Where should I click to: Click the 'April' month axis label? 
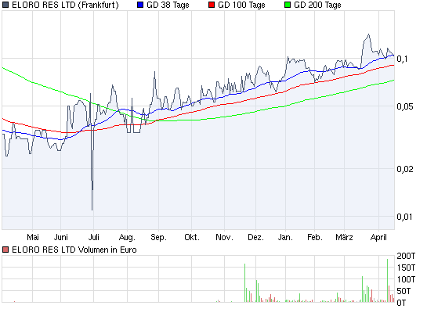coord(378,238)
